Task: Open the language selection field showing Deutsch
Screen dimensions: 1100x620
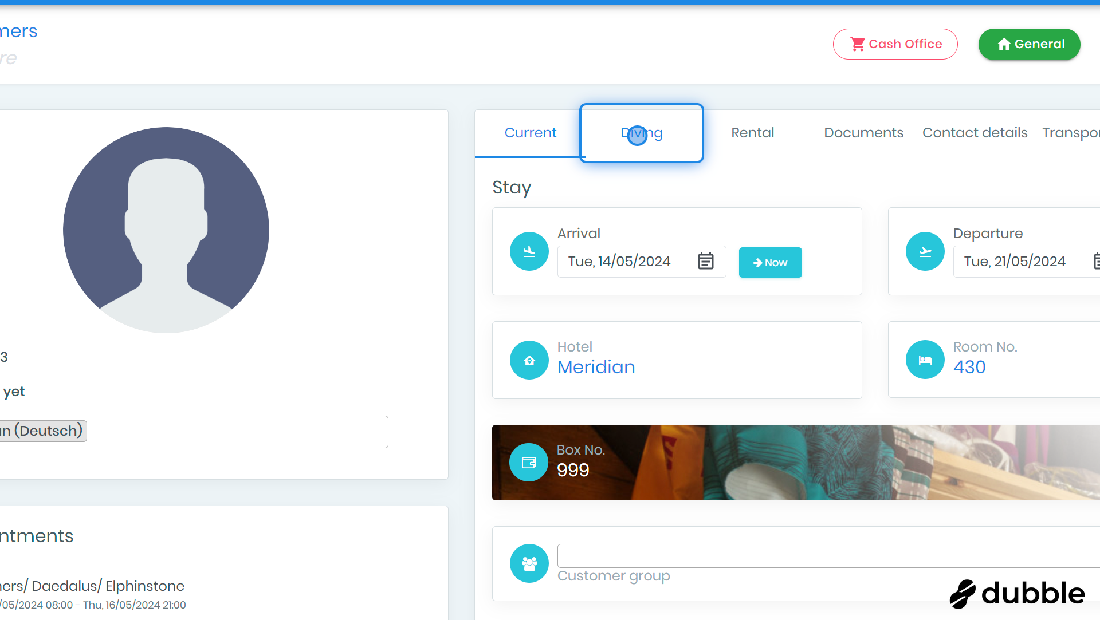Action: [x=229, y=432]
